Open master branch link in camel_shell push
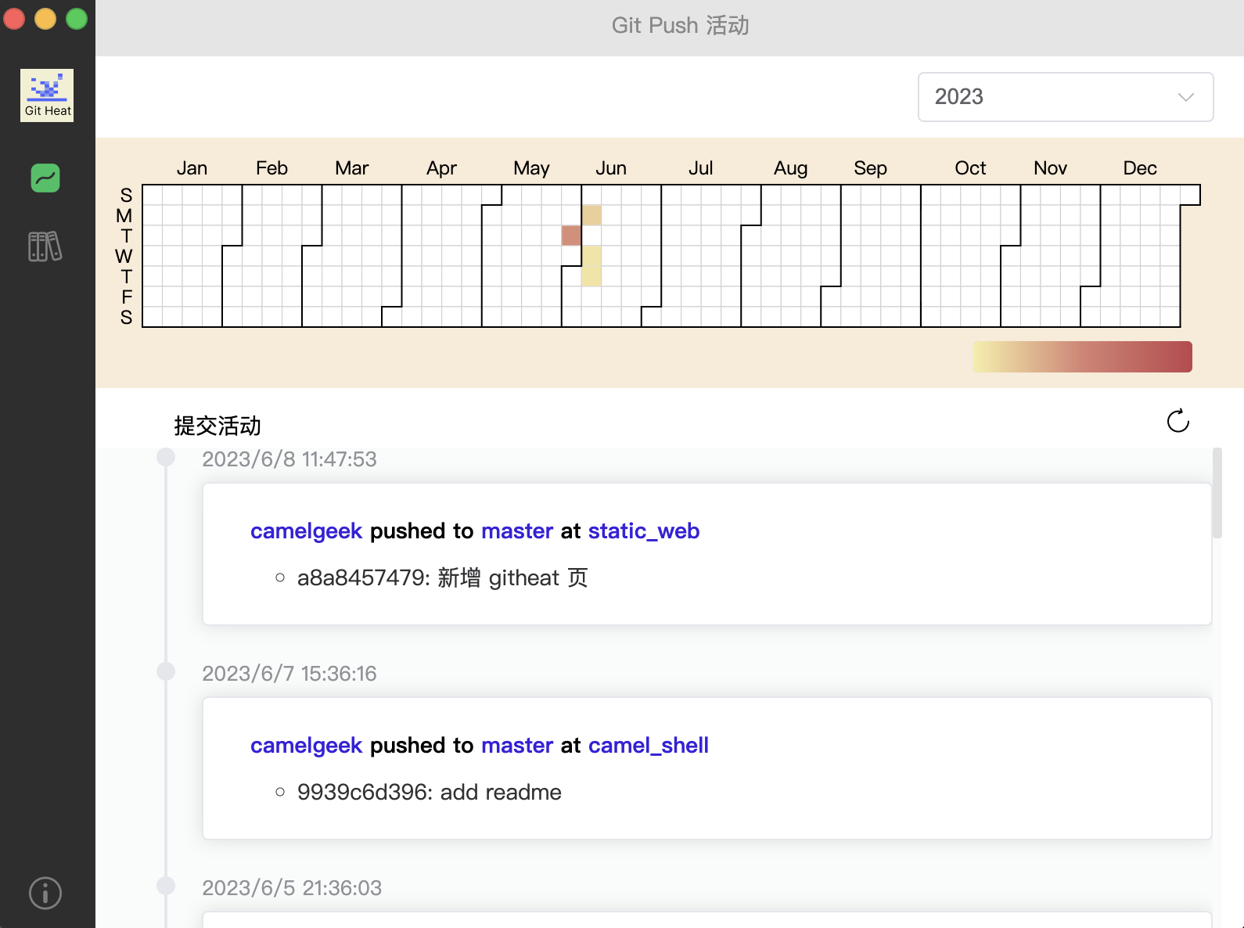Screen dimensions: 1244x928 (517, 745)
